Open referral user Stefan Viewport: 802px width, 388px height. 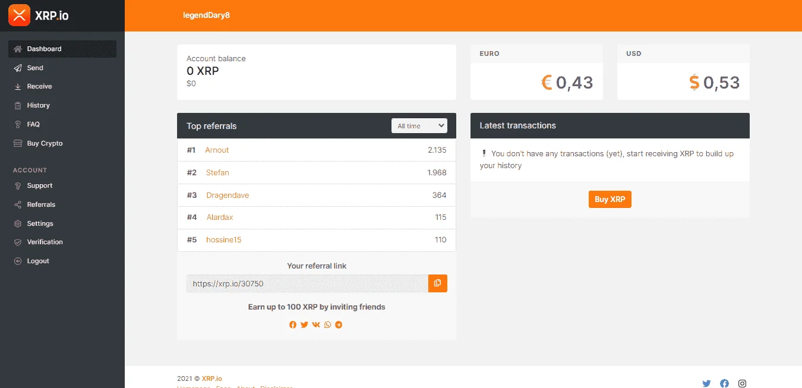[217, 173]
